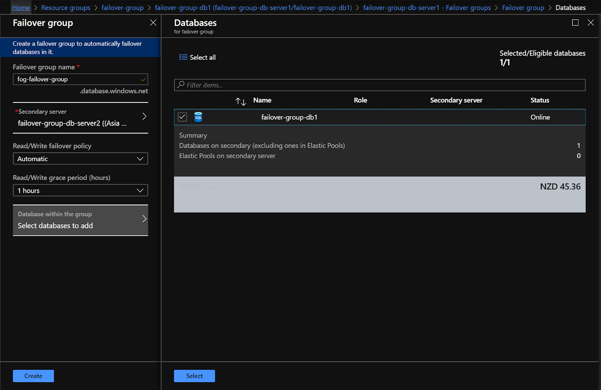Close the Failover group panel with the X
Screen dimensions: 601x390
point(153,23)
